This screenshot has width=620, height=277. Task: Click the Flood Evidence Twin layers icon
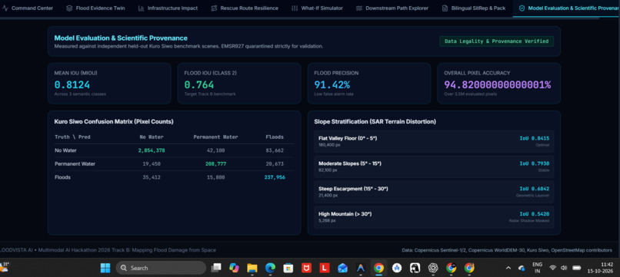pos(69,8)
